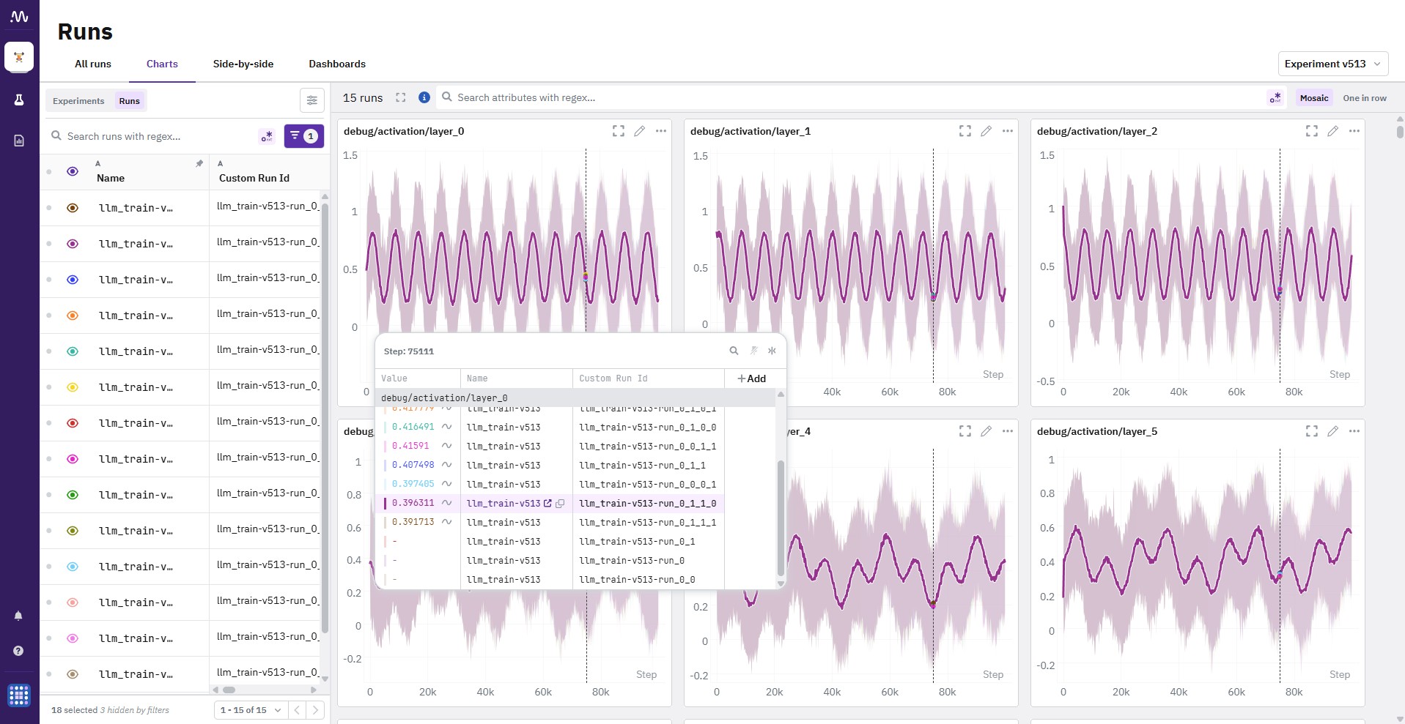
Task: Open more options for layer_1 chart
Action: [x=1008, y=131]
